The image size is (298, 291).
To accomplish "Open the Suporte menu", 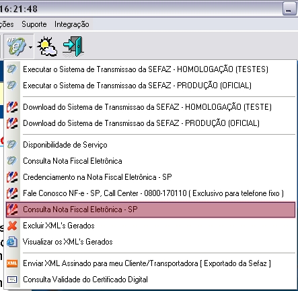I will [34, 24].
